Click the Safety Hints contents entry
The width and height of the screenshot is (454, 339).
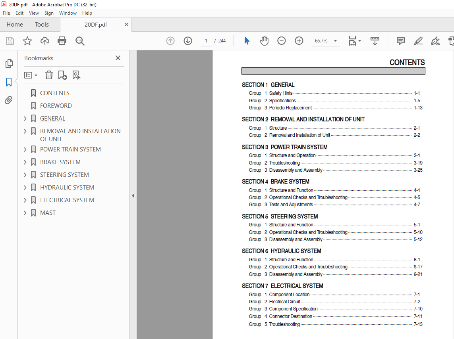click(334, 93)
